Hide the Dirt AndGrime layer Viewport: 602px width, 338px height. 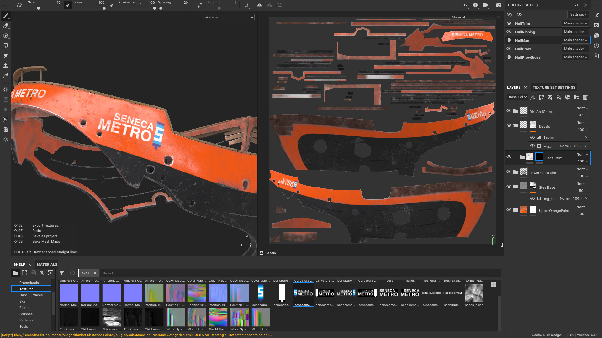pos(509,110)
